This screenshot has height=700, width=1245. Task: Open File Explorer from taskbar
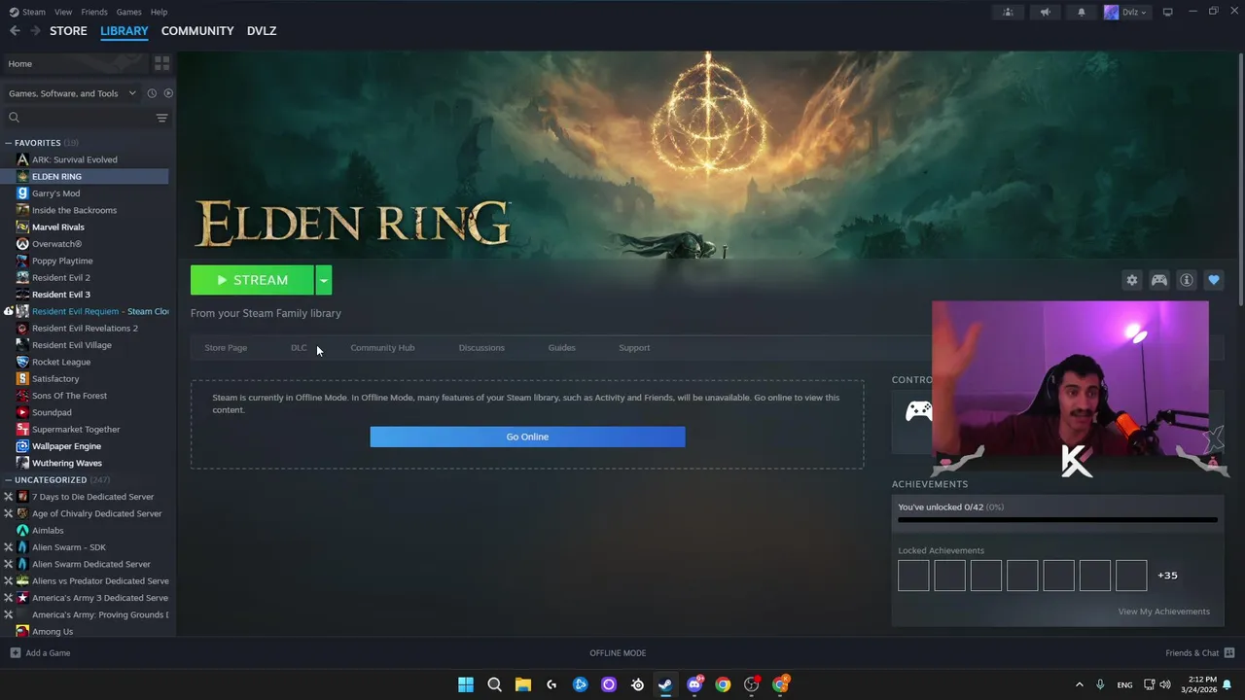coord(522,684)
